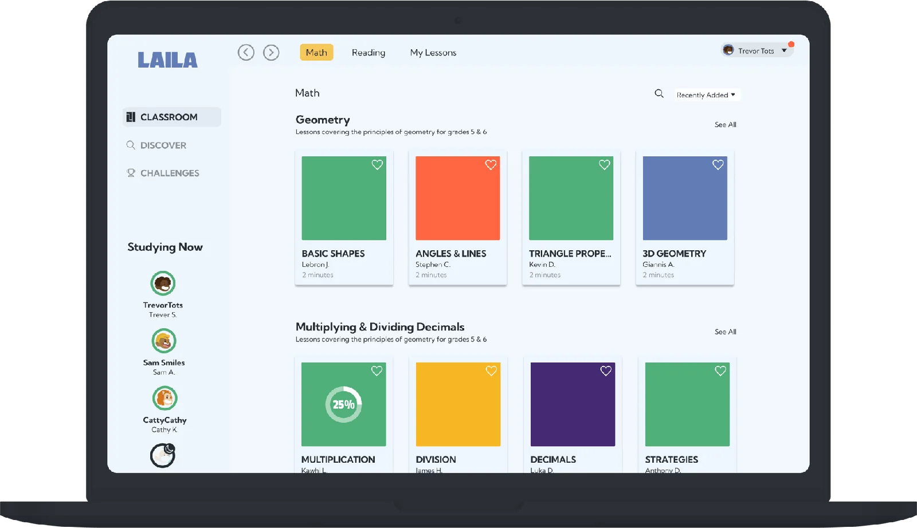Viewport: 917px width, 528px height.
Task: Open the TRIANGLE PROPE... lesson title
Action: click(570, 254)
